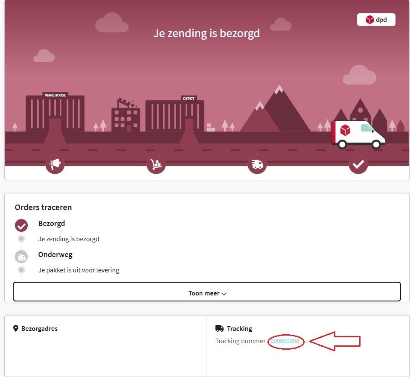410x377 pixels.
Task: Expand the list with Toon meer
Action: point(206,292)
